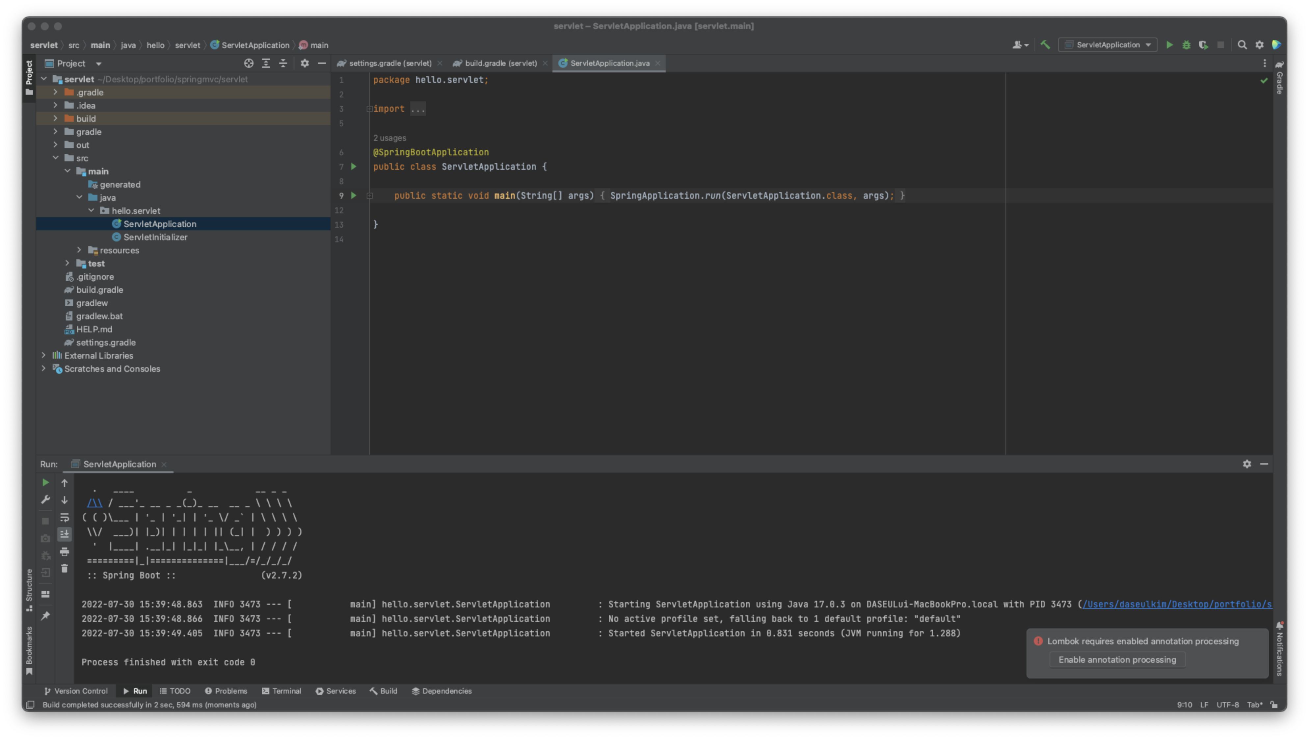The height and width of the screenshot is (739, 1309).
Task: Select ServletInitializer in project tree
Action: (155, 237)
